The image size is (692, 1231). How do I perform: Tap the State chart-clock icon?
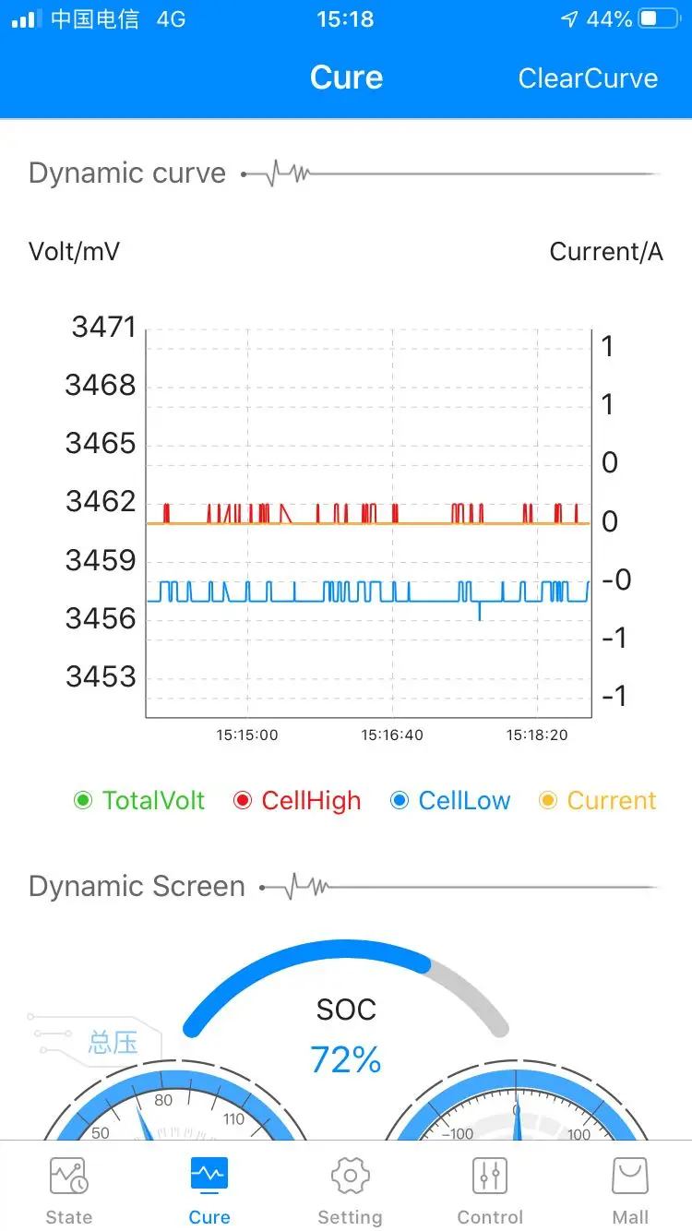pyautogui.click(x=69, y=1176)
